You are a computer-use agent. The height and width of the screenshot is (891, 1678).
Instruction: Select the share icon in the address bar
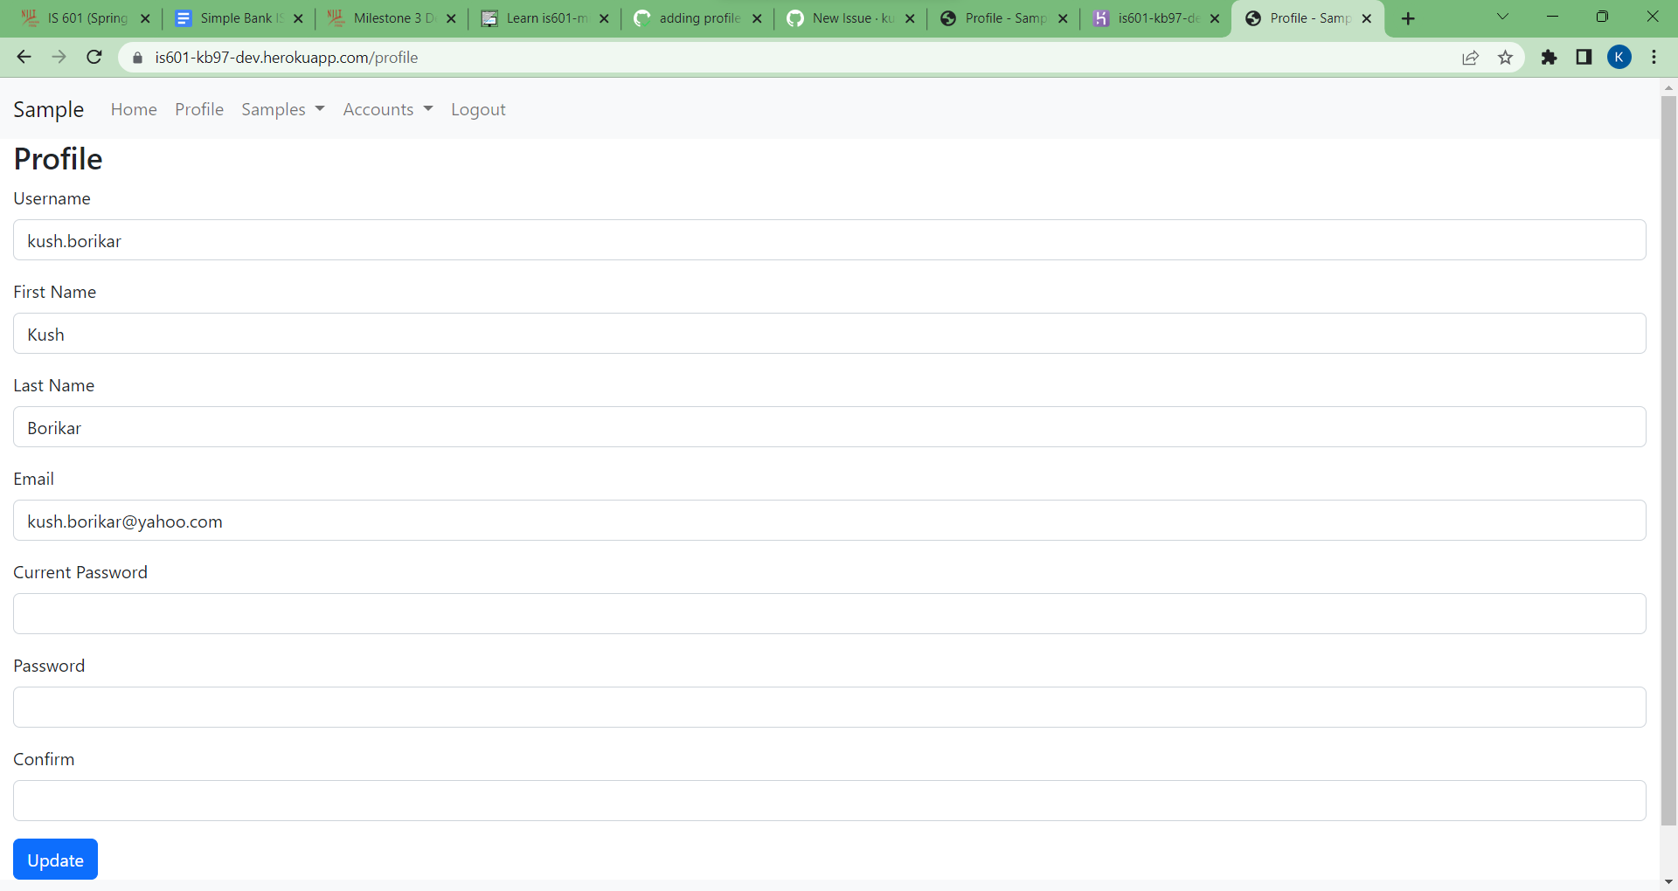click(x=1470, y=57)
